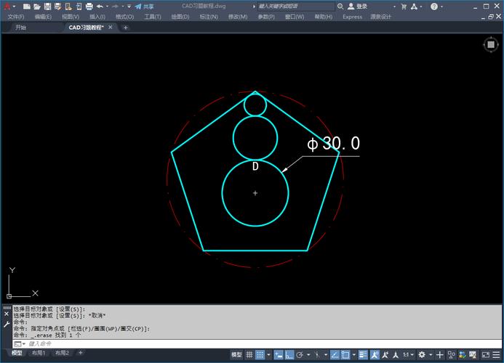
Task: Close the command line window
Action: pos(7,314)
